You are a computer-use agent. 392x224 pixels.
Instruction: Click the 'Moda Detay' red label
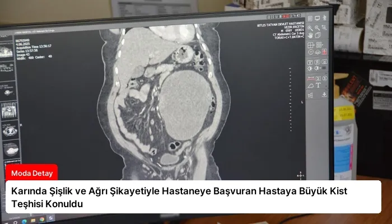point(32,173)
